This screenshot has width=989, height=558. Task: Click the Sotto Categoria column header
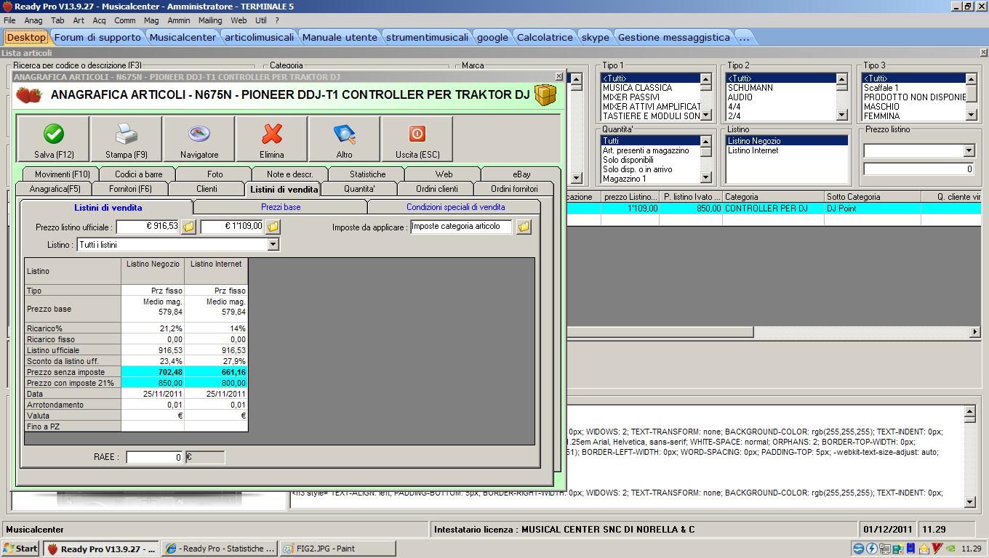pyautogui.click(x=872, y=197)
